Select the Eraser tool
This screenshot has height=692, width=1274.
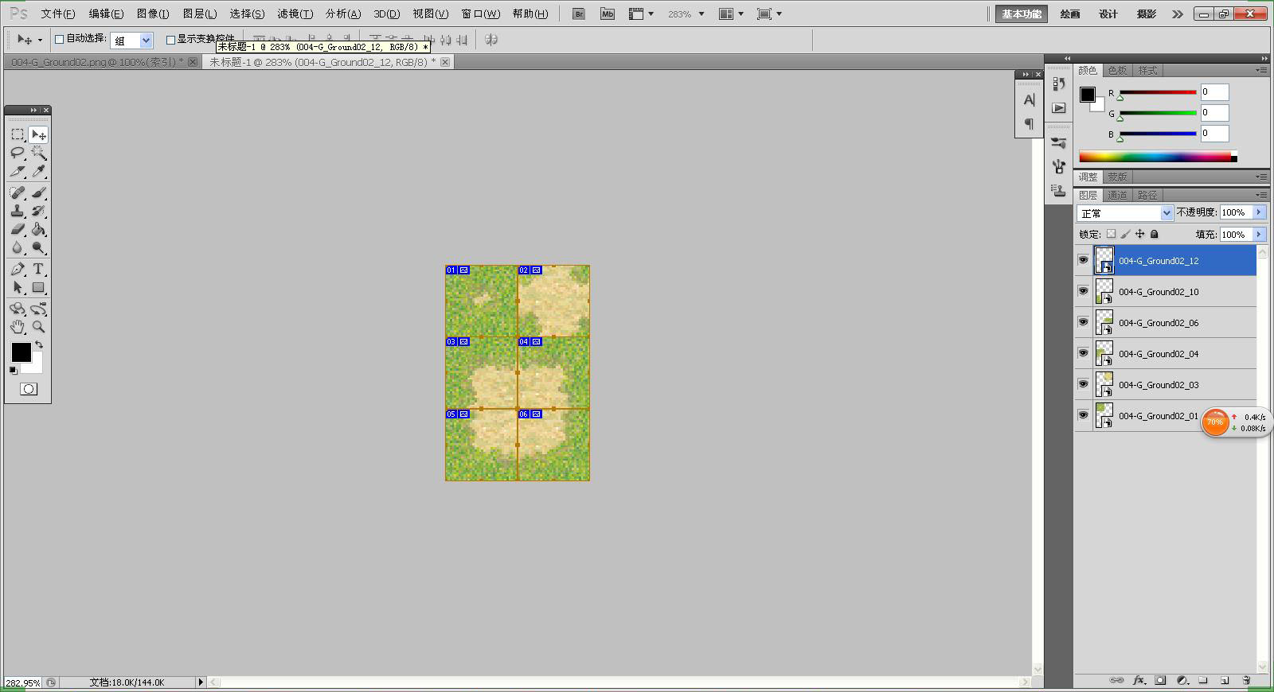click(x=18, y=229)
